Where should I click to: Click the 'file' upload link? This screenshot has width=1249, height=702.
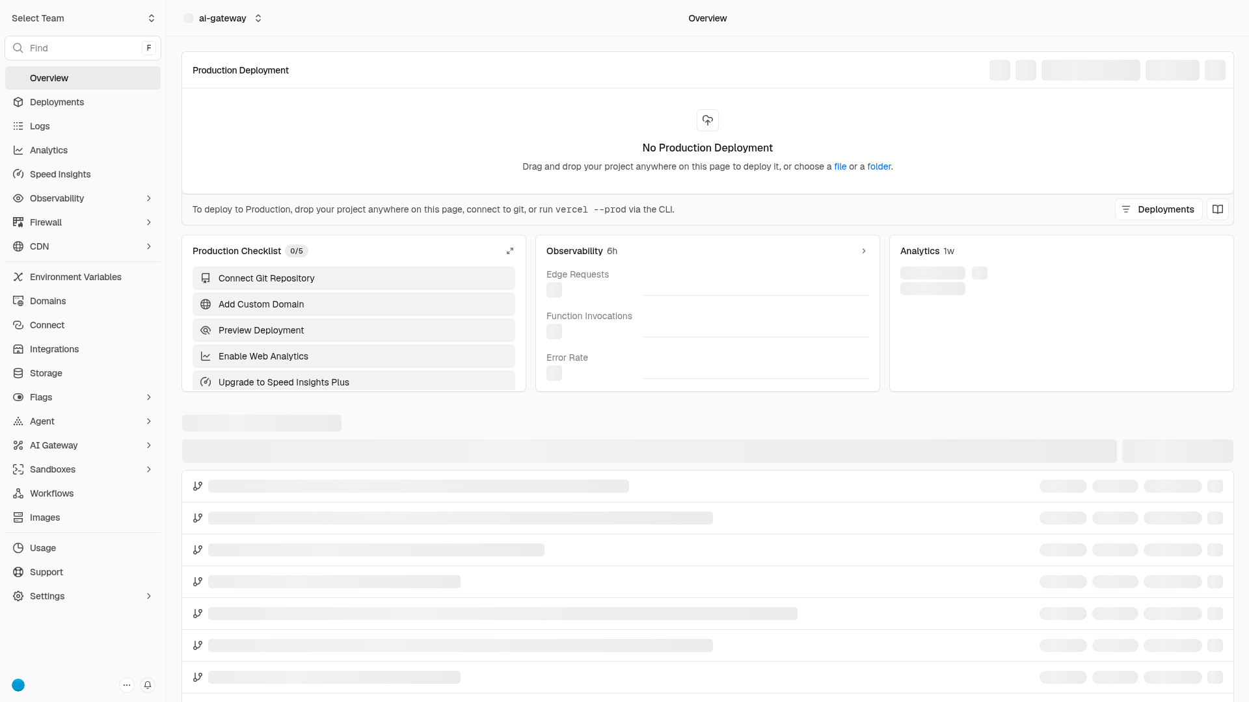tap(840, 166)
